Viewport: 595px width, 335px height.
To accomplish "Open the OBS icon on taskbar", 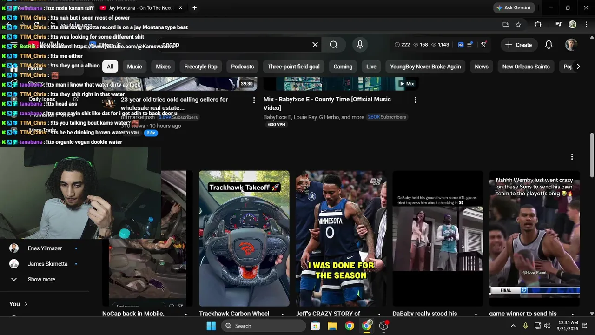I will pos(384,326).
